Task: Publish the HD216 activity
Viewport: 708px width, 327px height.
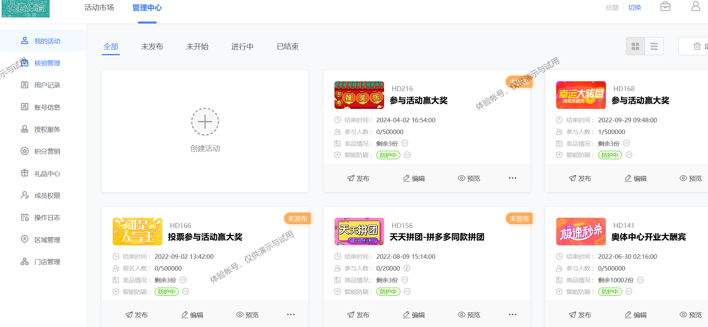Action: coord(358,178)
